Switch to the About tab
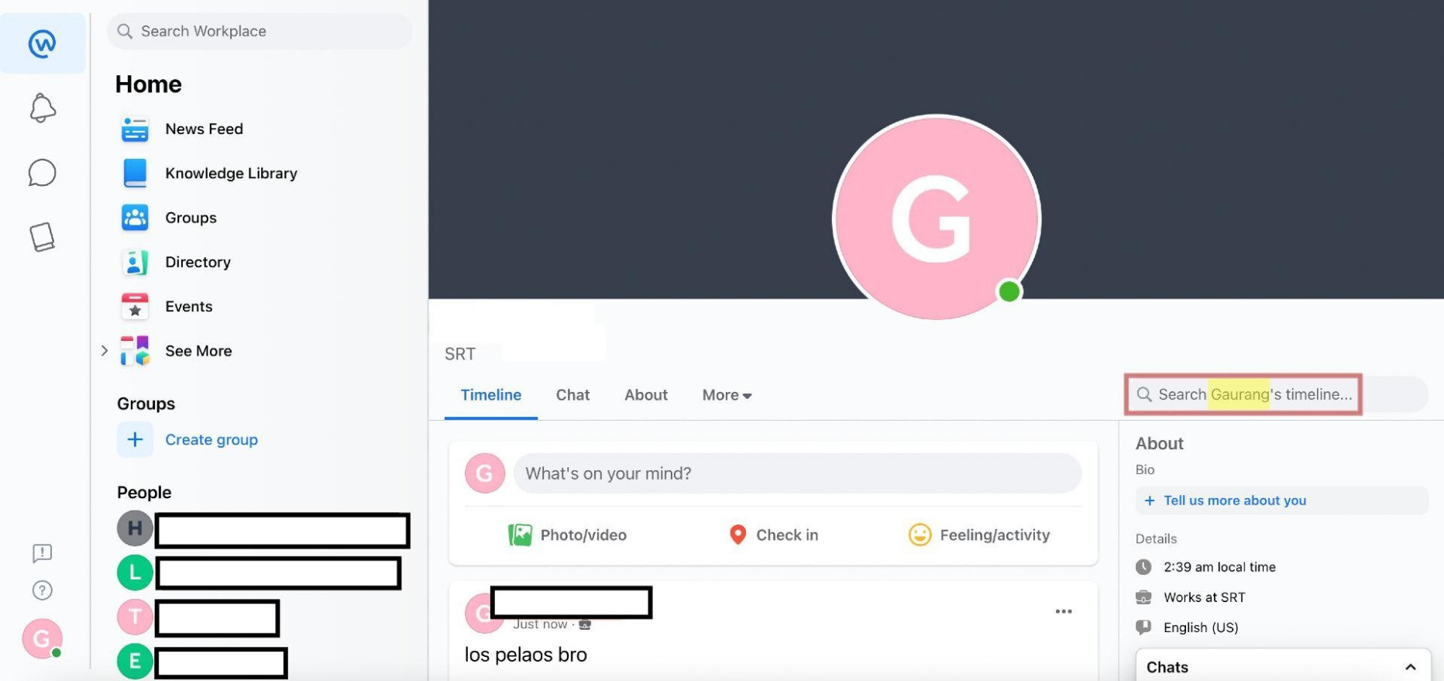This screenshot has height=681, width=1444. 646,395
